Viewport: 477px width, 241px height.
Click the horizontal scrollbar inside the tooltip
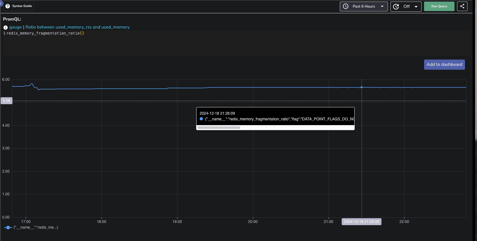[x=219, y=128]
